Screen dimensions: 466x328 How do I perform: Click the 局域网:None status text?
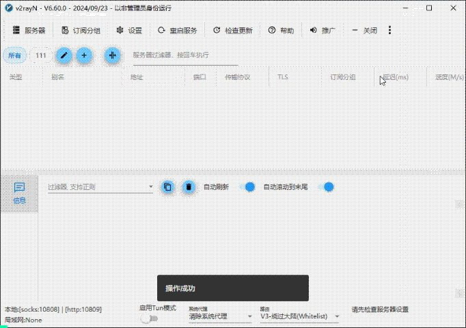click(x=23, y=320)
